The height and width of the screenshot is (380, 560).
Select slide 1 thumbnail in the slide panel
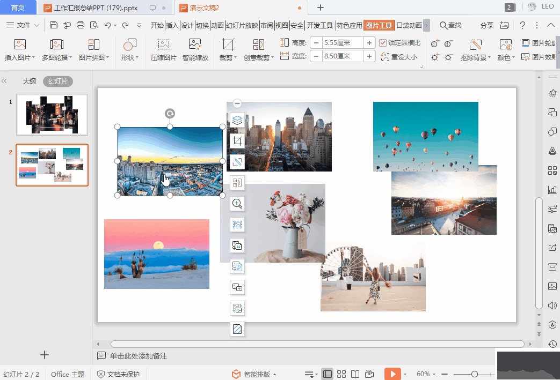[52, 114]
